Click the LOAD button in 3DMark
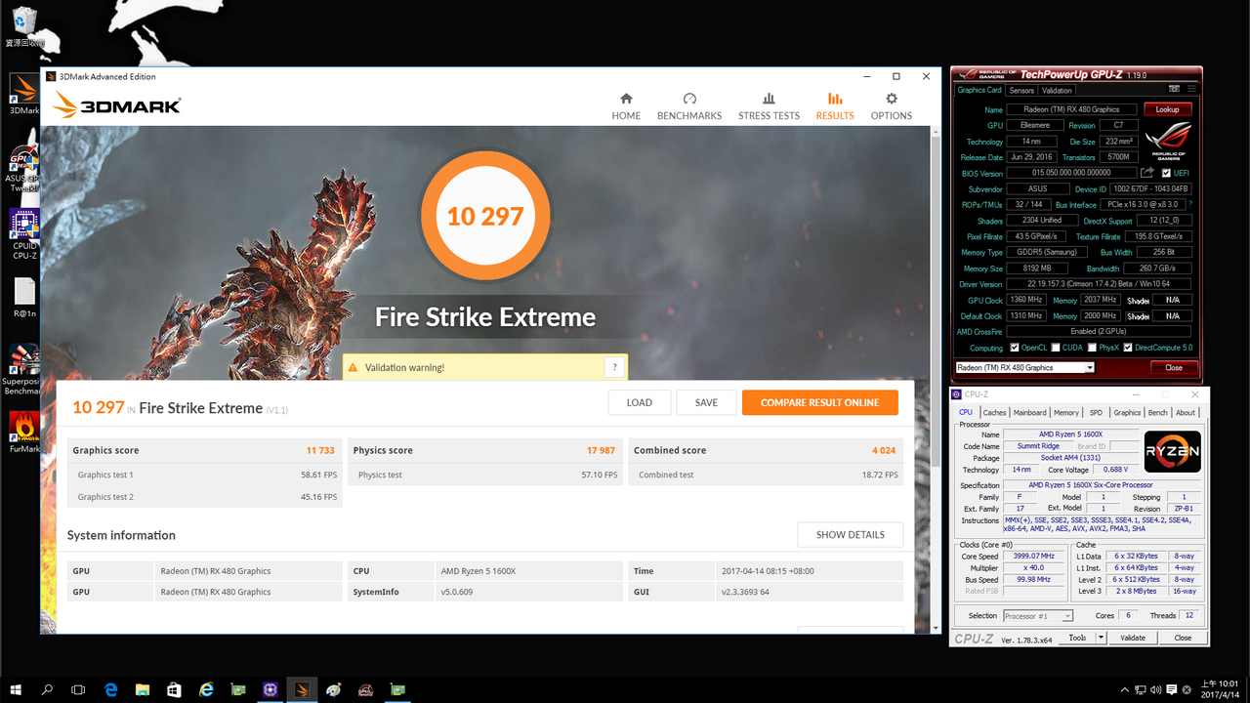The width and height of the screenshot is (1250, 703). coord(640,402)
